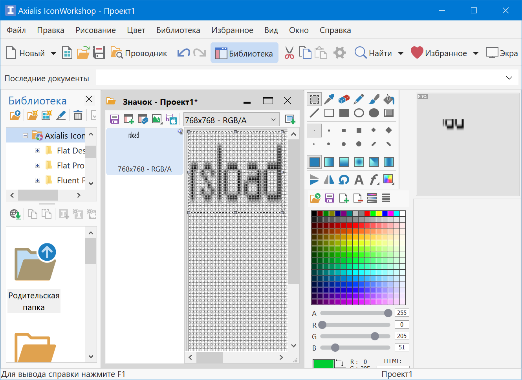The height and width of the screenshot is (380, 522).
Task: Select the Line drawing tool
Action: coord(314,113)
